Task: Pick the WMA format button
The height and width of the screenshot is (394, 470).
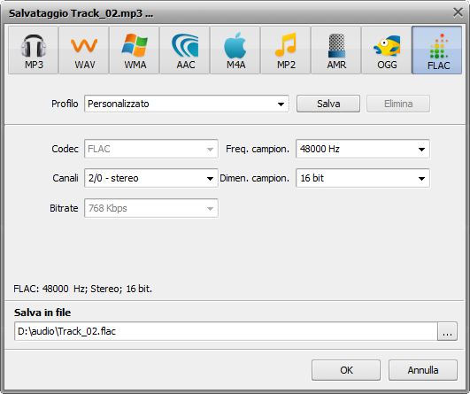Action: [x=135, y=50]
